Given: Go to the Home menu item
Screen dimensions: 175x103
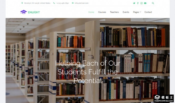Looking at the screenshot, I should click(x=91, y=12).
